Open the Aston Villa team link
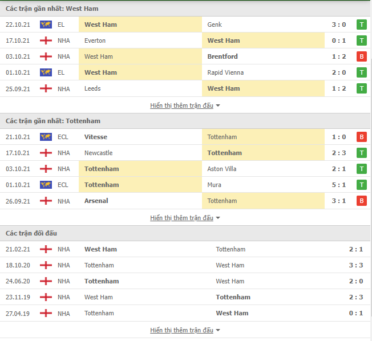The height and width of the screenshot is (341, 372). click(222, 169)
